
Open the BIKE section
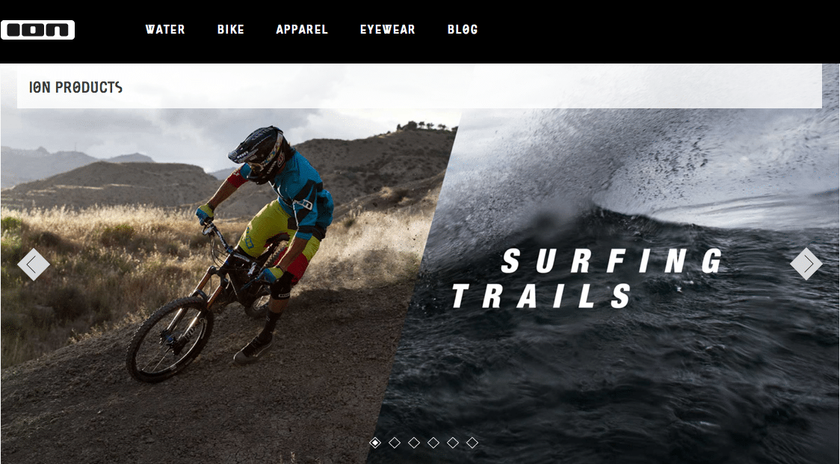click(x=231, y=29)
